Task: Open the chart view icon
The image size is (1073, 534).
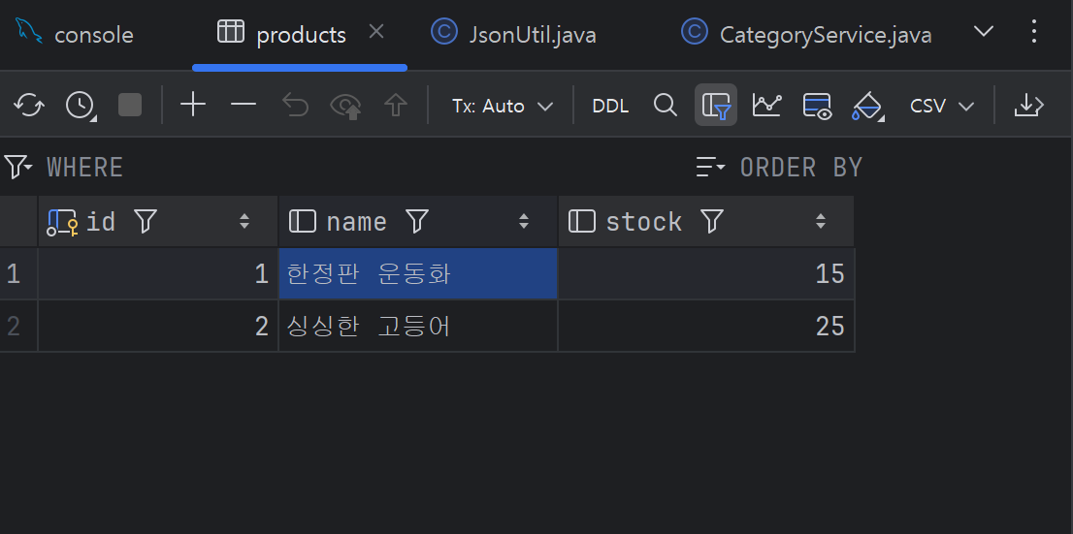Action: pos(766,106)
